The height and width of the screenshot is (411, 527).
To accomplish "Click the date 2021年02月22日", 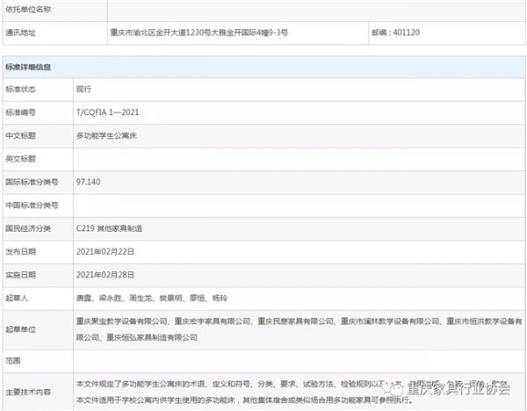I will (x=105, y=252).
